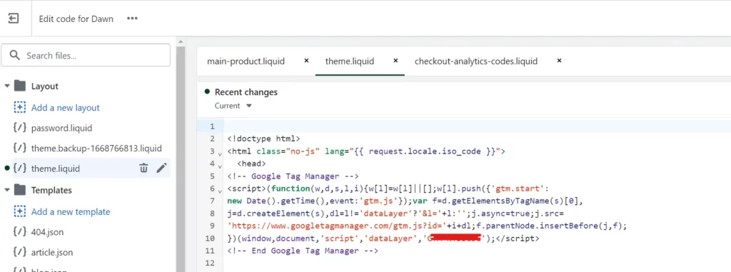Open article.json template file
Image resolution: width=731 pixels, height=272 pixels.
[51, 253]
